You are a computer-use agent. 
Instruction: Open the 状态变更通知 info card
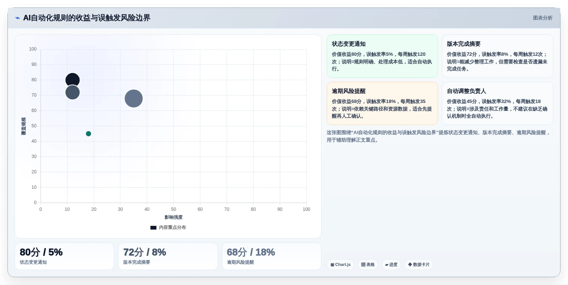click(x=382, y=56)
